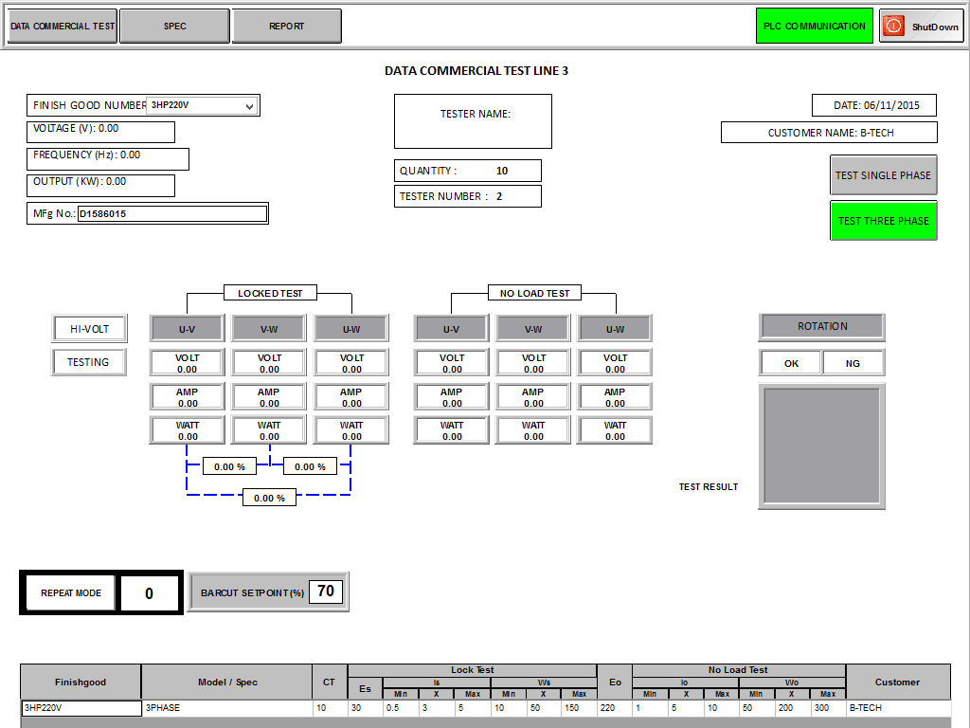
Task: Click the B-TECH customer table cell
Action: [x=898, y=707]
